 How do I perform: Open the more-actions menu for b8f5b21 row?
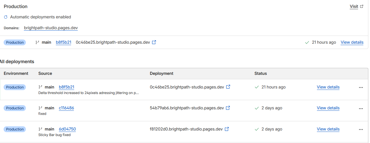361,87
